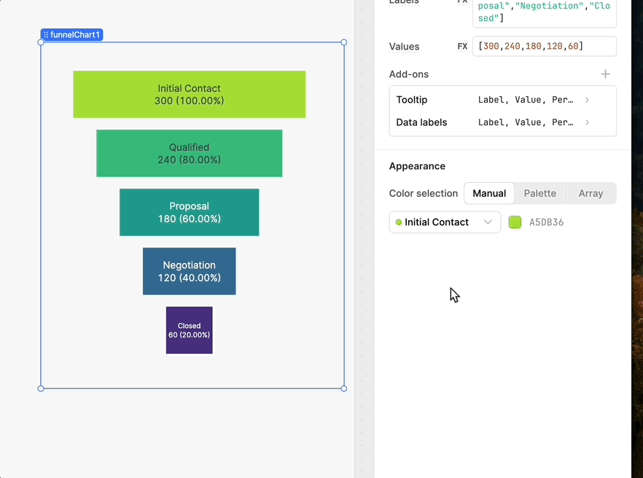The height and width of the screenshot is (478, 643).
Task: Open the A5DB36 green color swatch
Action: point(515,222)
